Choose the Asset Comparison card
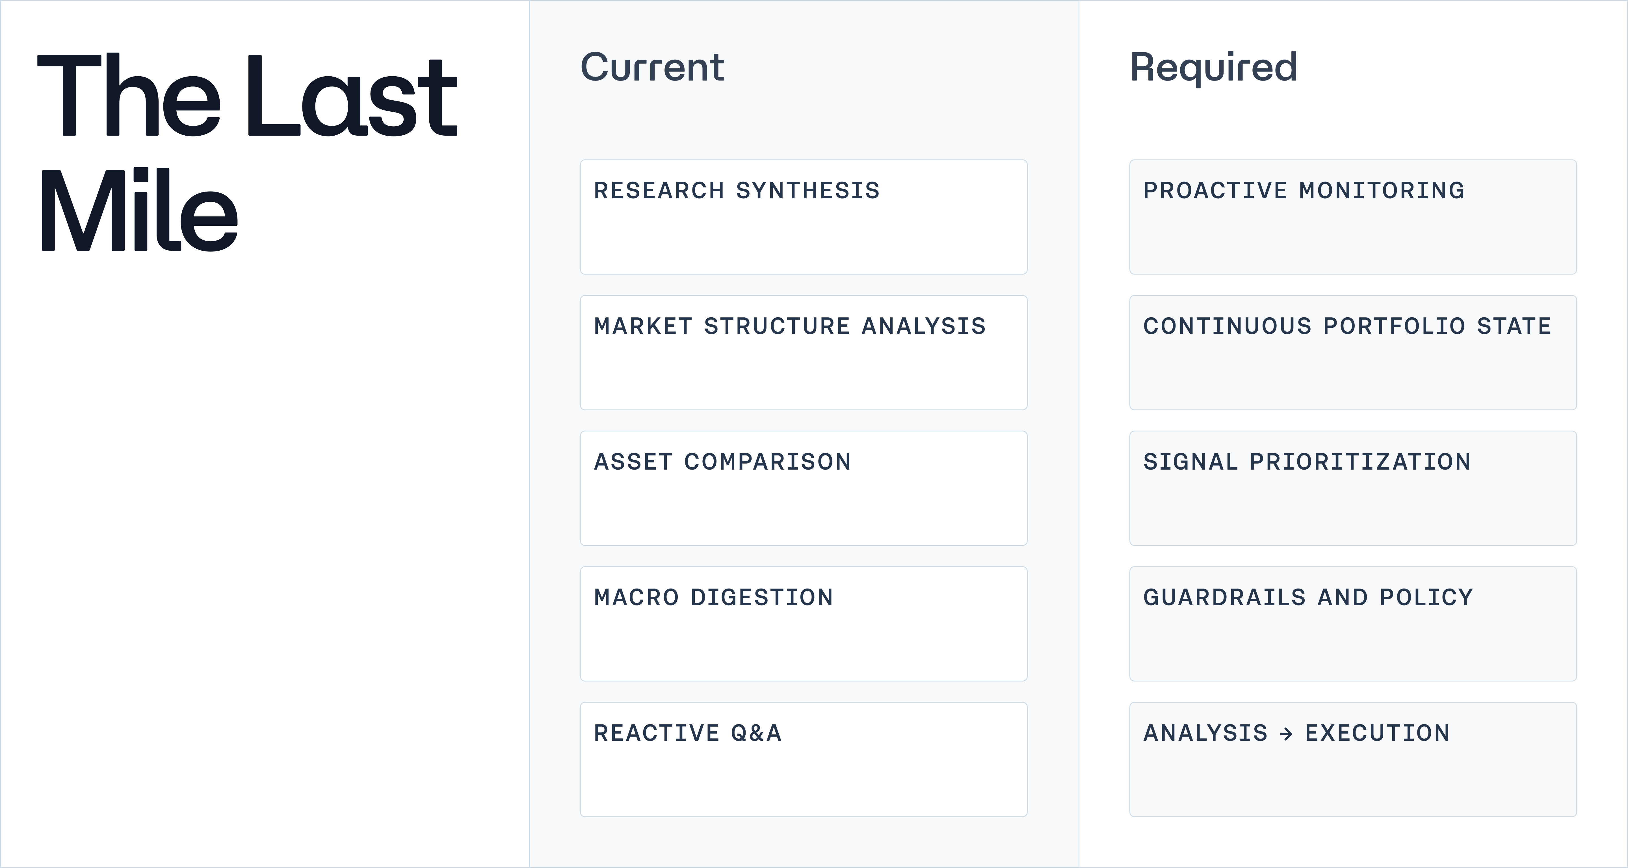Screen dimensions: 1628x868 click(x=803, y=488)
